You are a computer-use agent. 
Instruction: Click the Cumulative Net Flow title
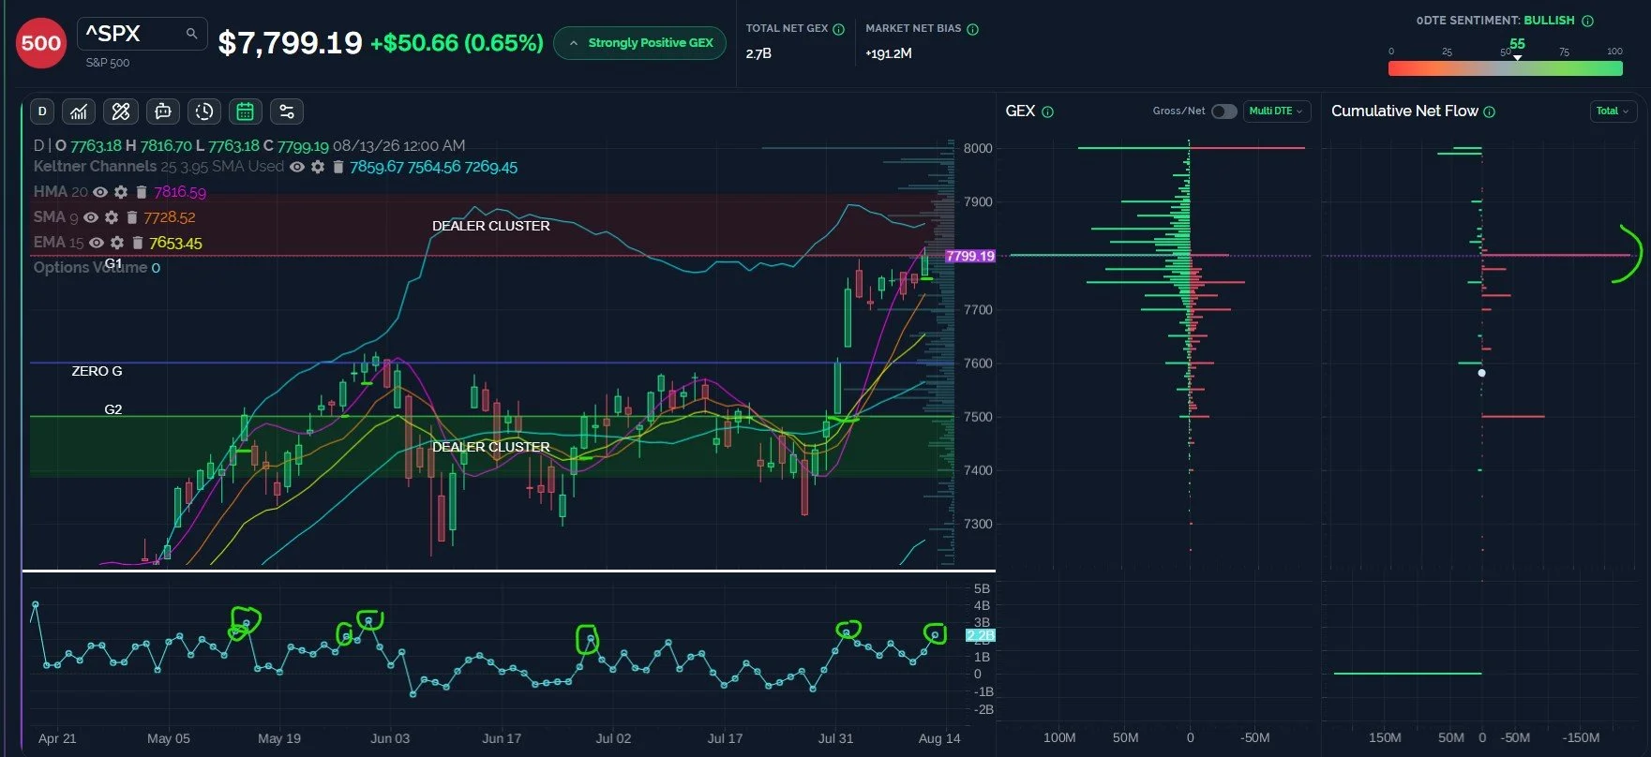(x=1404, y=111)
